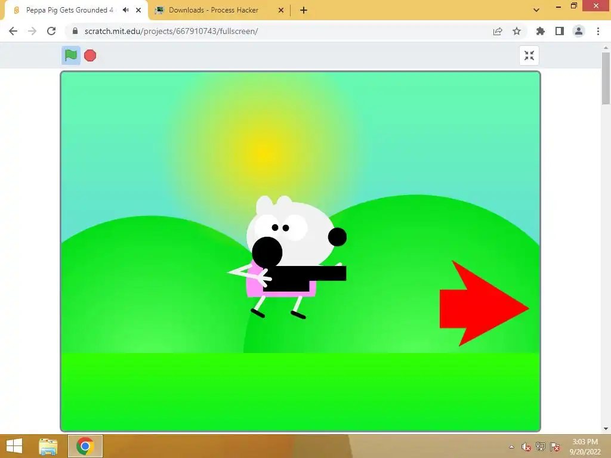Open the Chrome profile menu

[x=579, y=31]
